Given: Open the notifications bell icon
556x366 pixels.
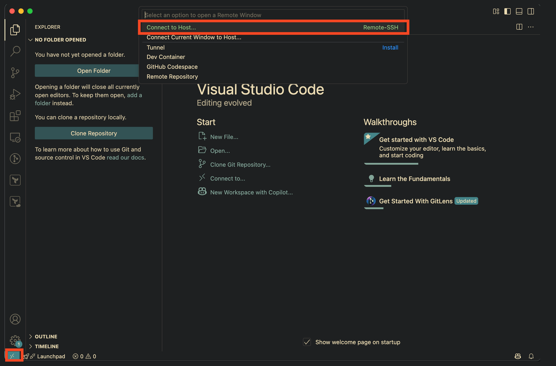Looking at the screenshot, I should [x=531, y=356].
